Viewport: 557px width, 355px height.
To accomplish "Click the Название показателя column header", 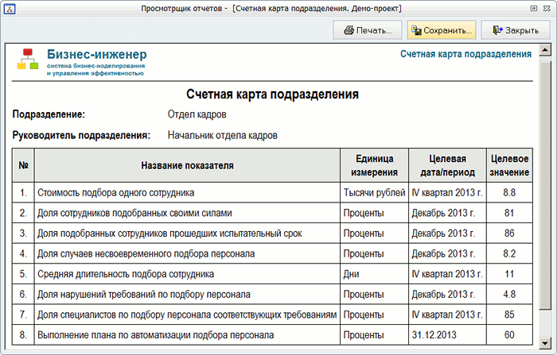I will click(x=187, y=165).
